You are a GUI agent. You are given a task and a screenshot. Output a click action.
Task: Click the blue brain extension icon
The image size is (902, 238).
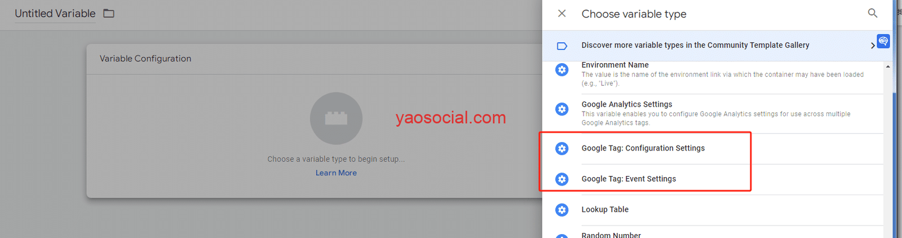883,41
